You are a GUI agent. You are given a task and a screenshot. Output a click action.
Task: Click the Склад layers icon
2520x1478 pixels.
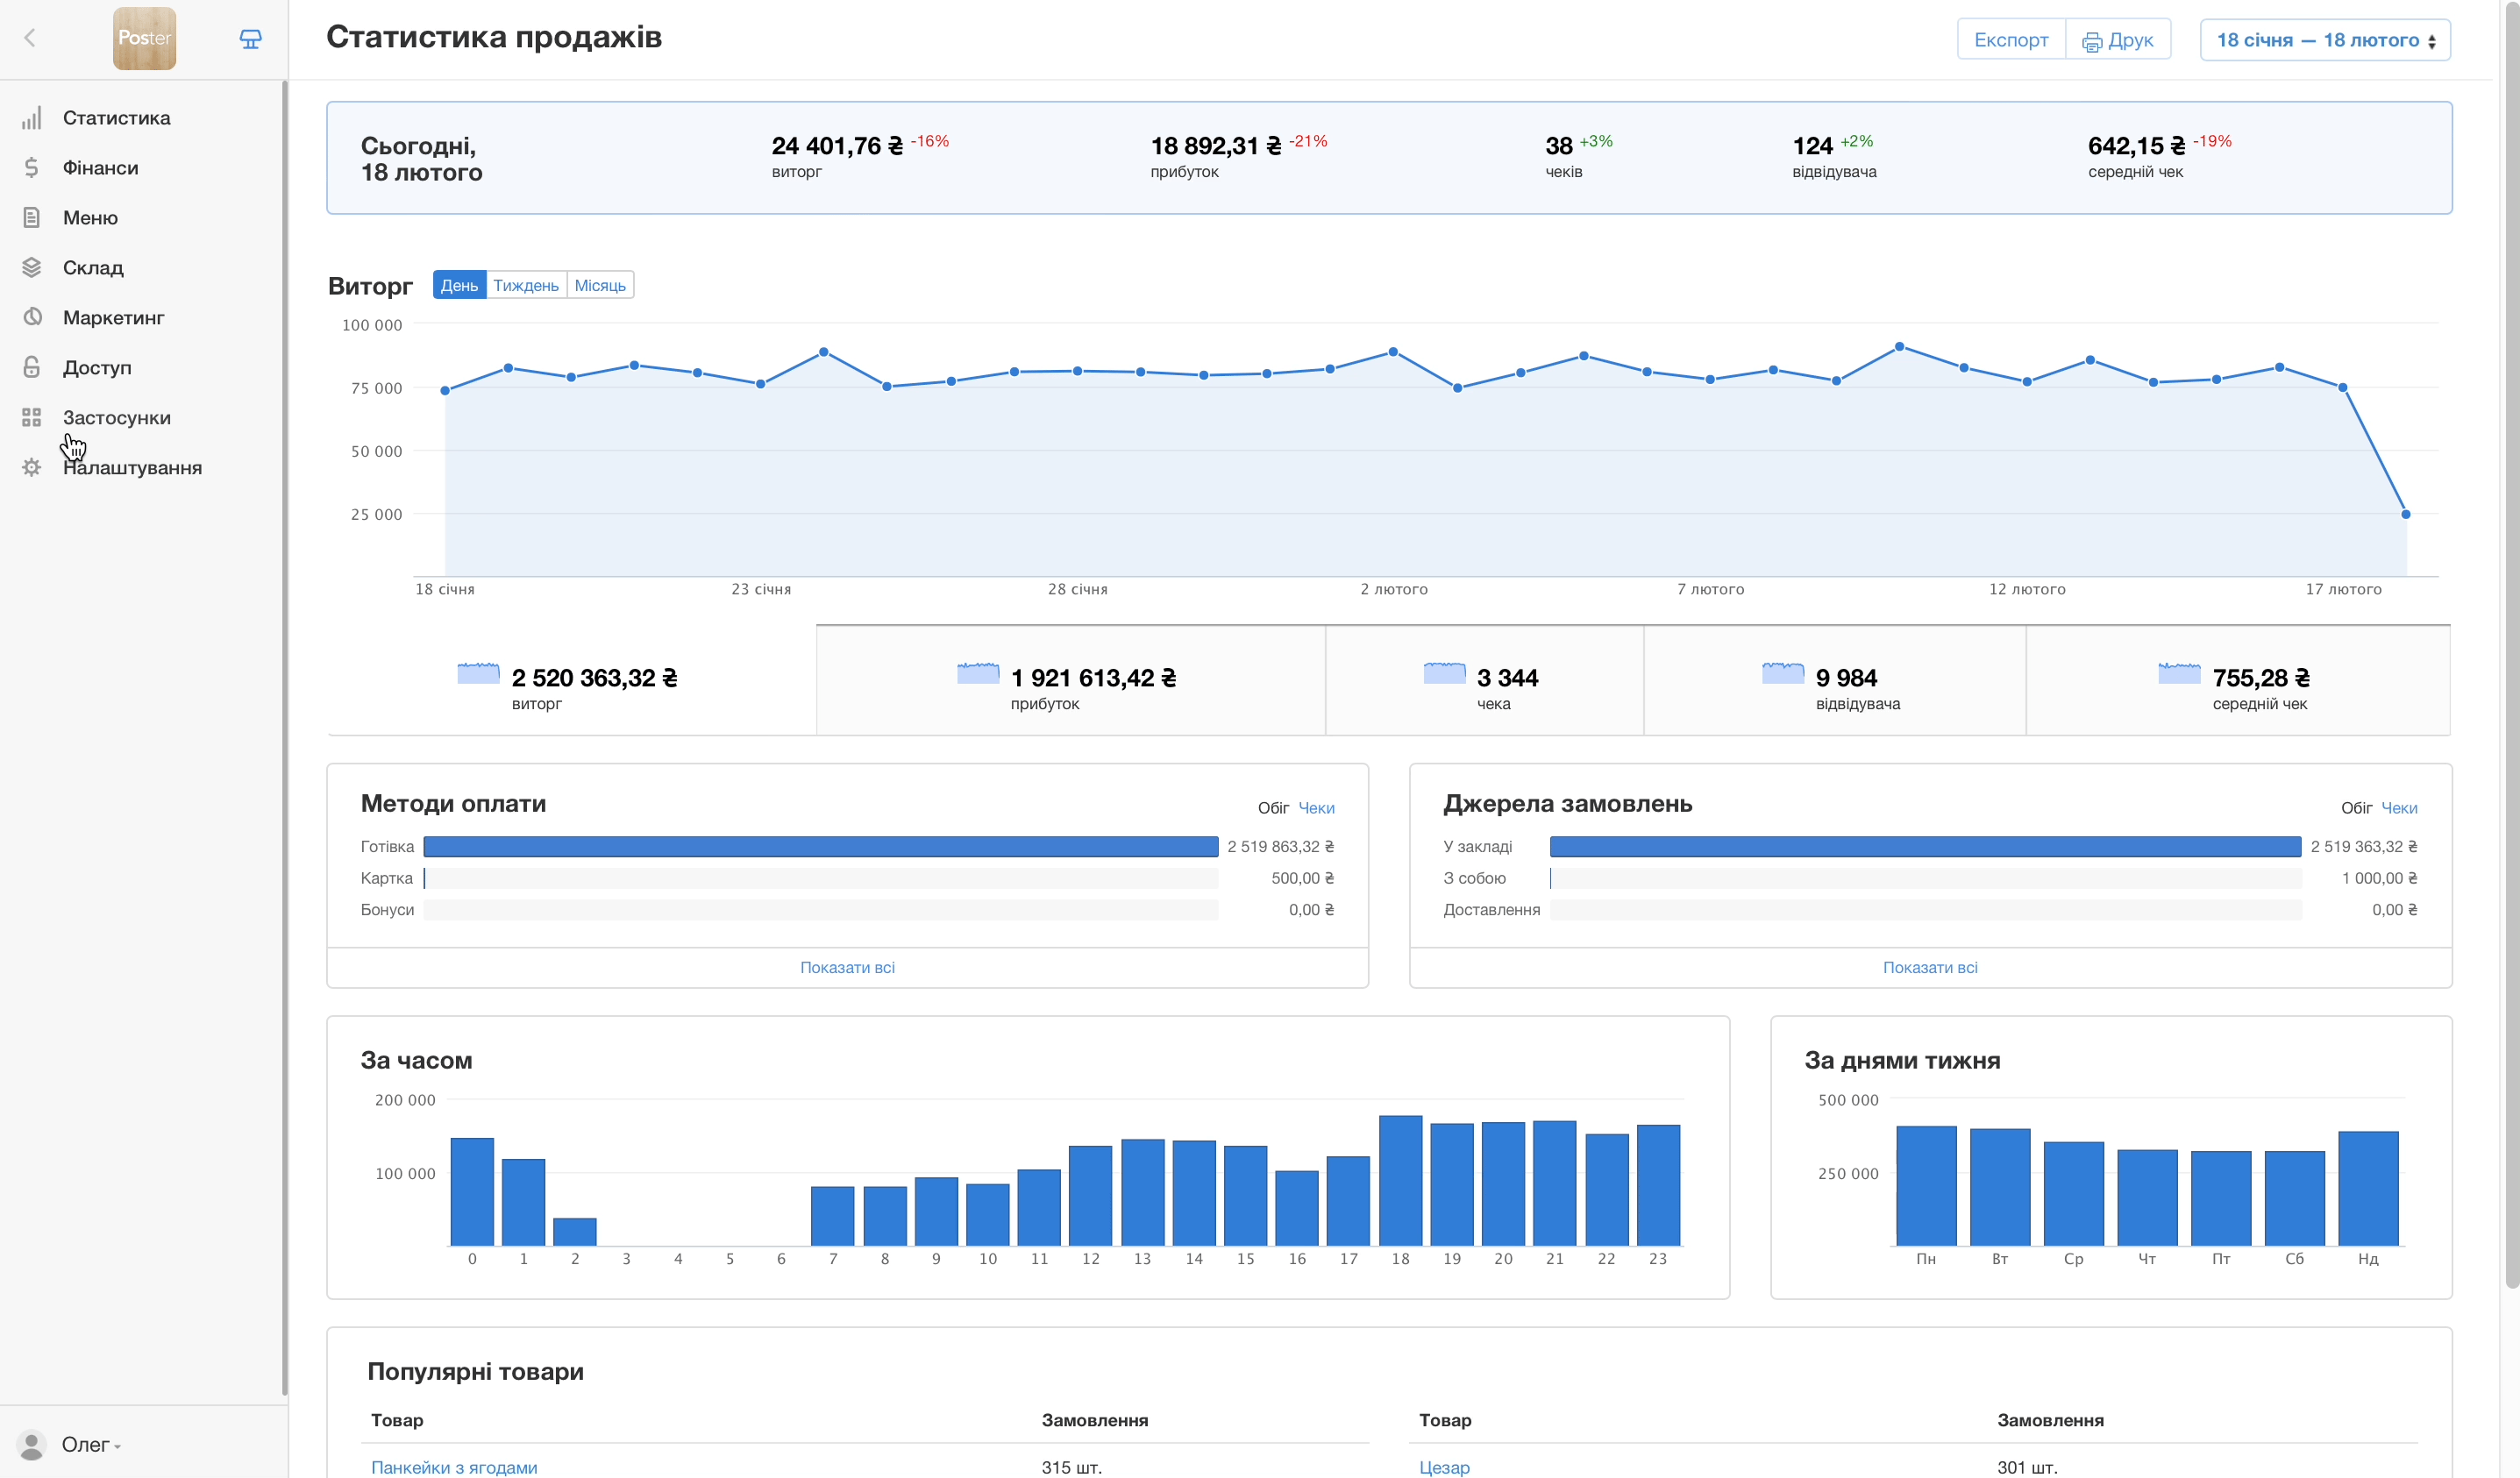click(32, 268)
